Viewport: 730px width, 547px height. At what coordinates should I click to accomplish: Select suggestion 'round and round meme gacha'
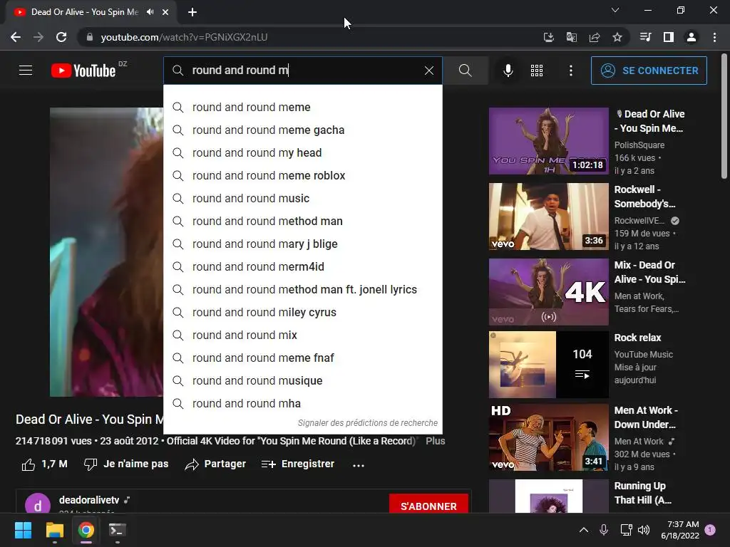click(x=302, y=130)
